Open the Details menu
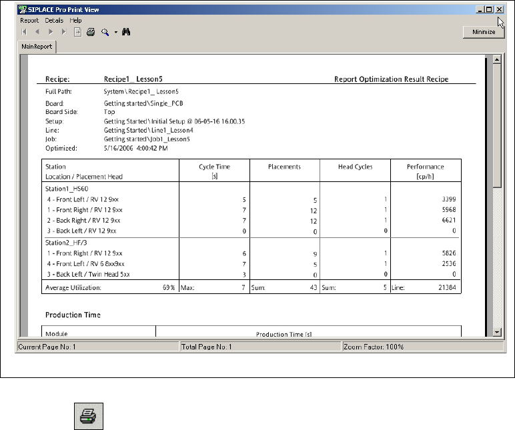515x430 pixels. tap(54, 21)
